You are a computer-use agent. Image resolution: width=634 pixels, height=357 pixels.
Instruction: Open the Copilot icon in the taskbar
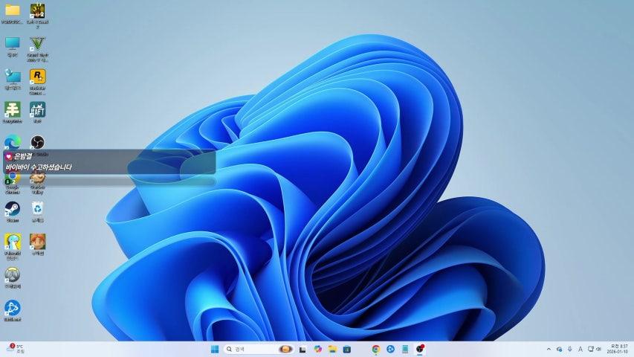coord(317,349)
